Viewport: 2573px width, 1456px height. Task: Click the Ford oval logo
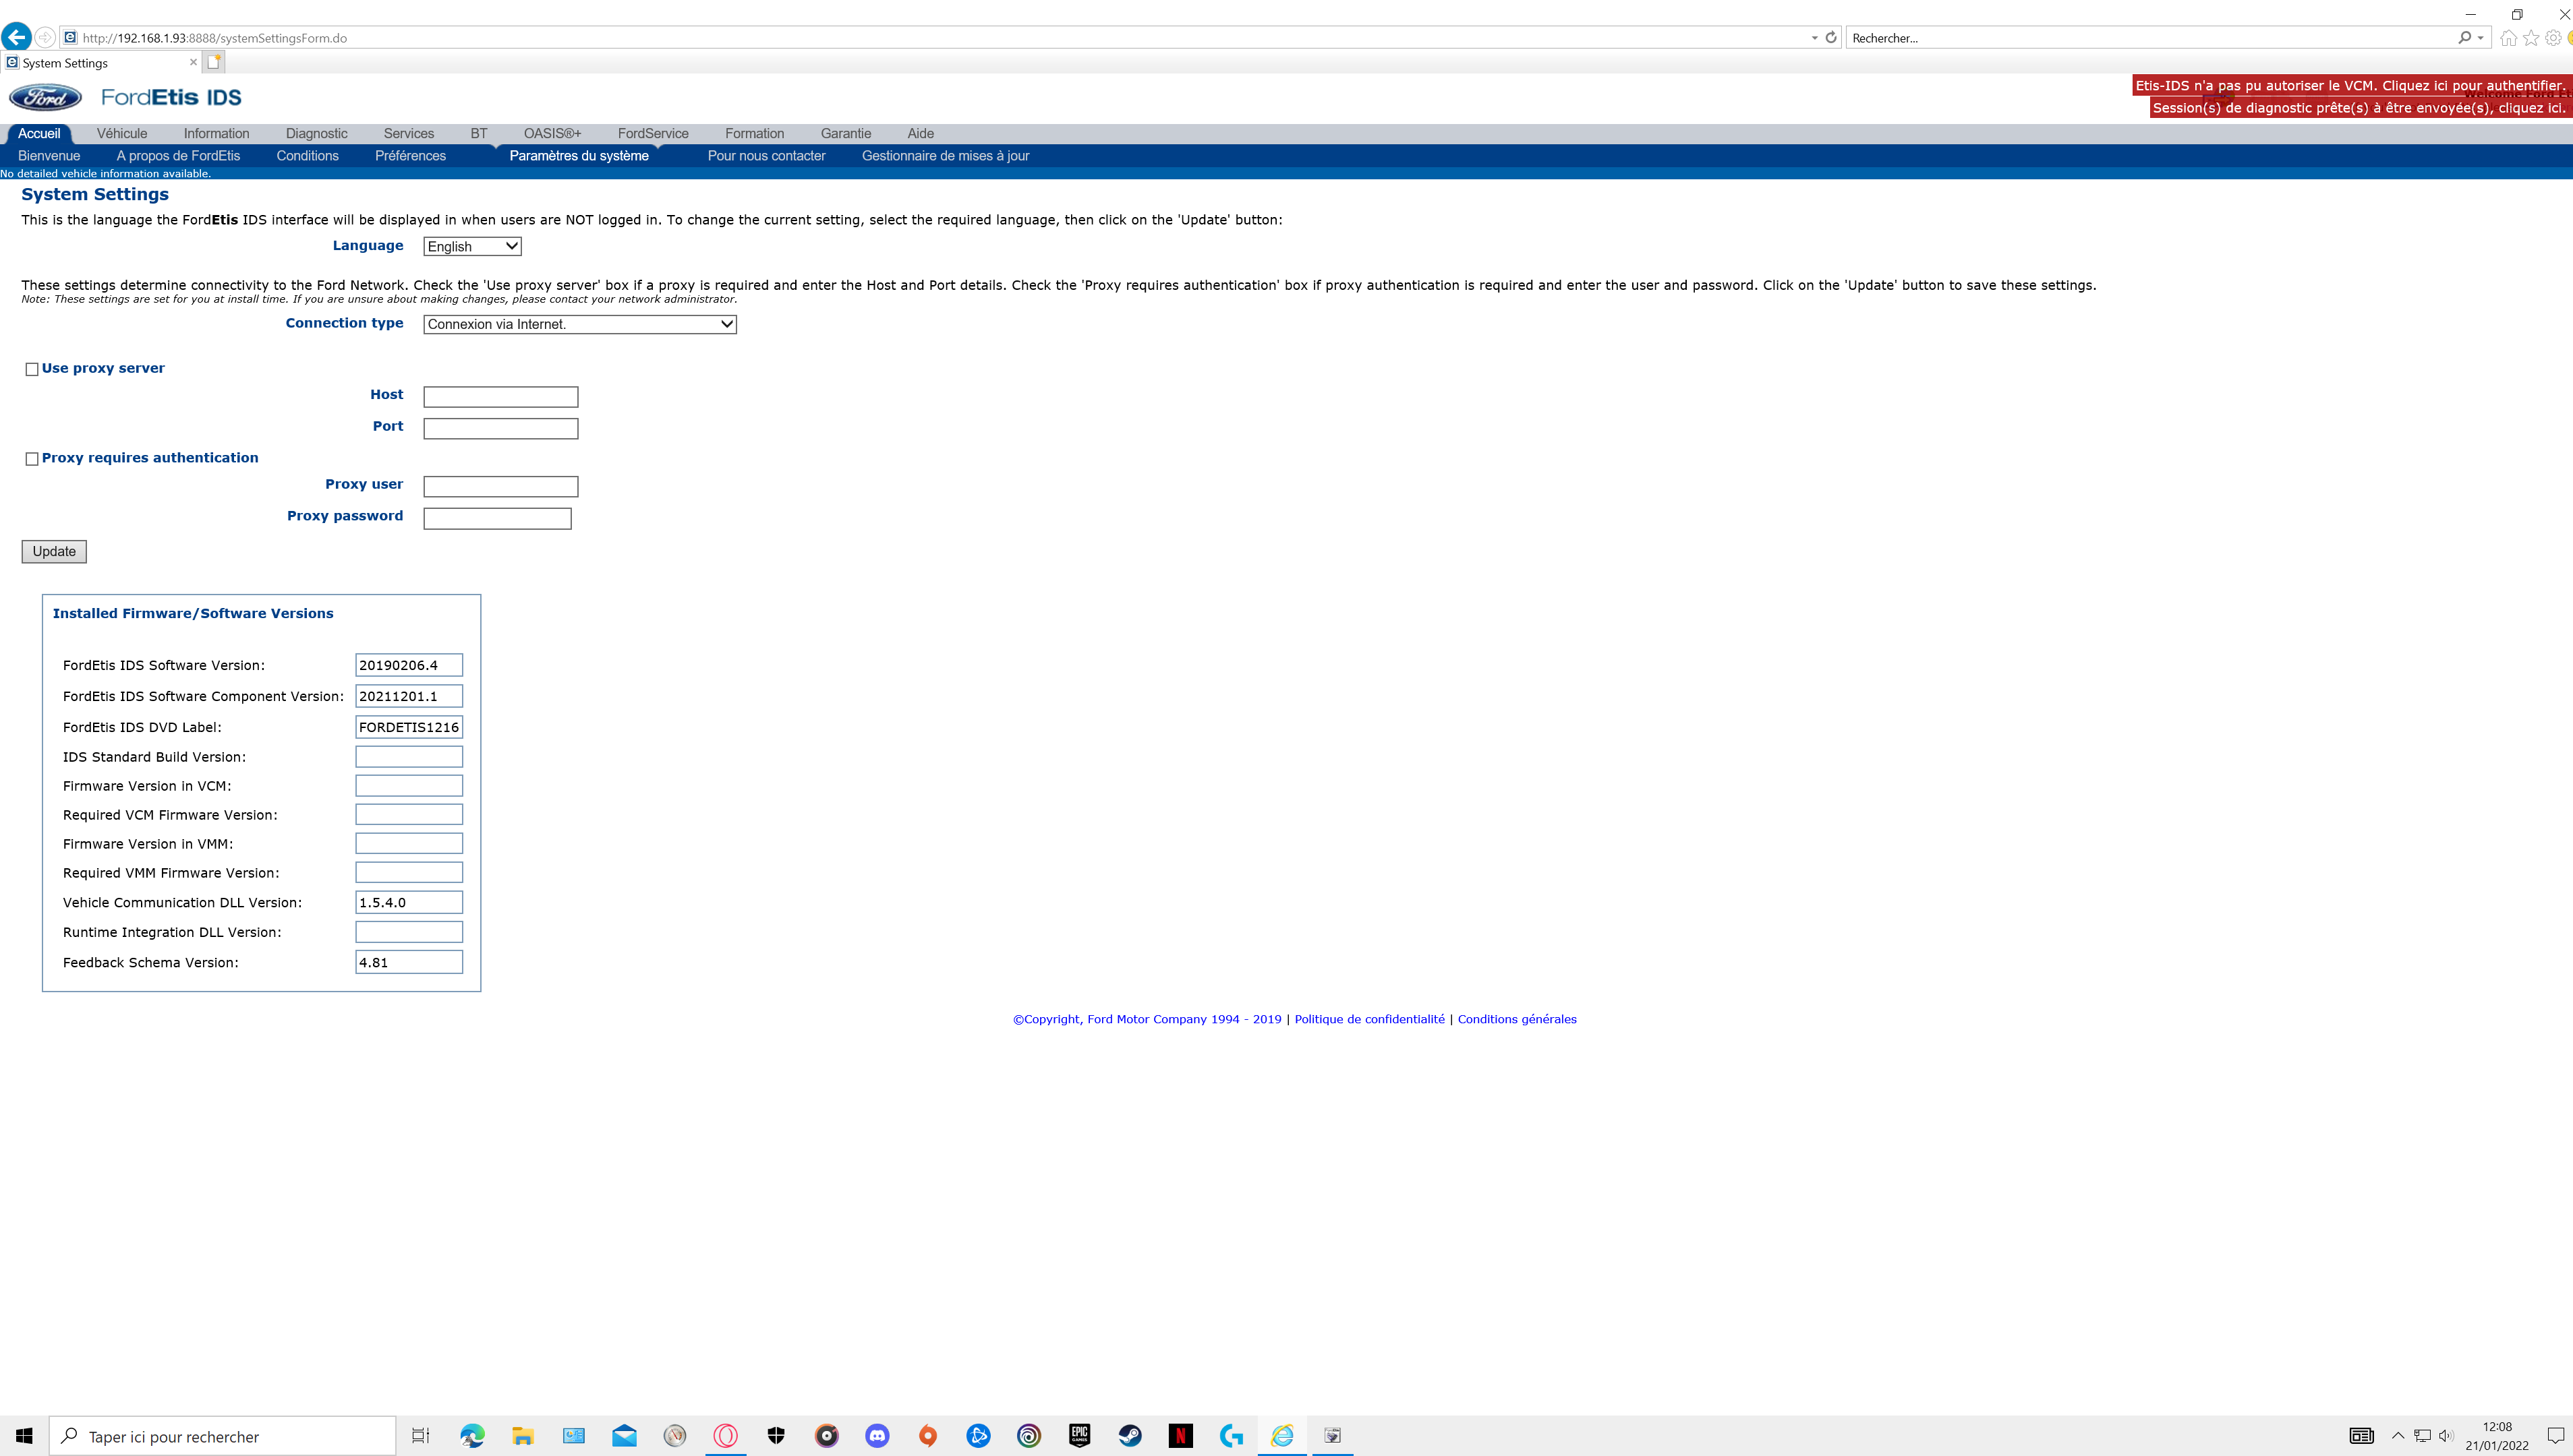tap(45, 97)
